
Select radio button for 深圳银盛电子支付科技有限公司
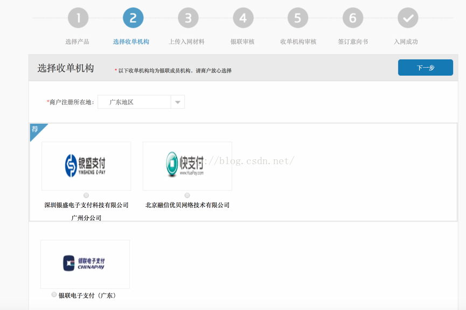86,195
